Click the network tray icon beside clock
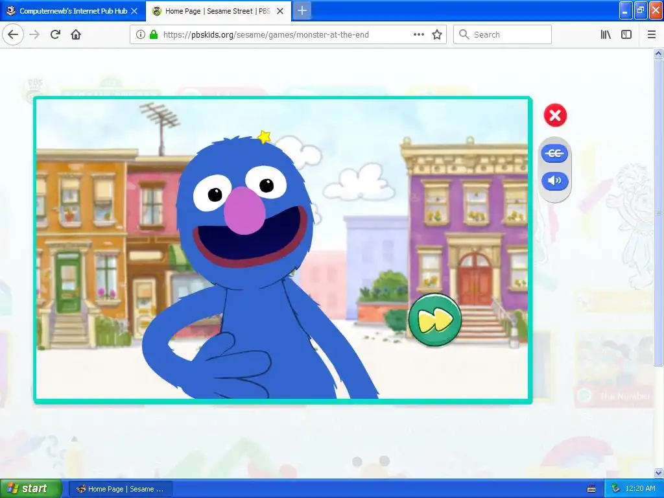Viewport: 664px width, 498px height. [615, 489]
